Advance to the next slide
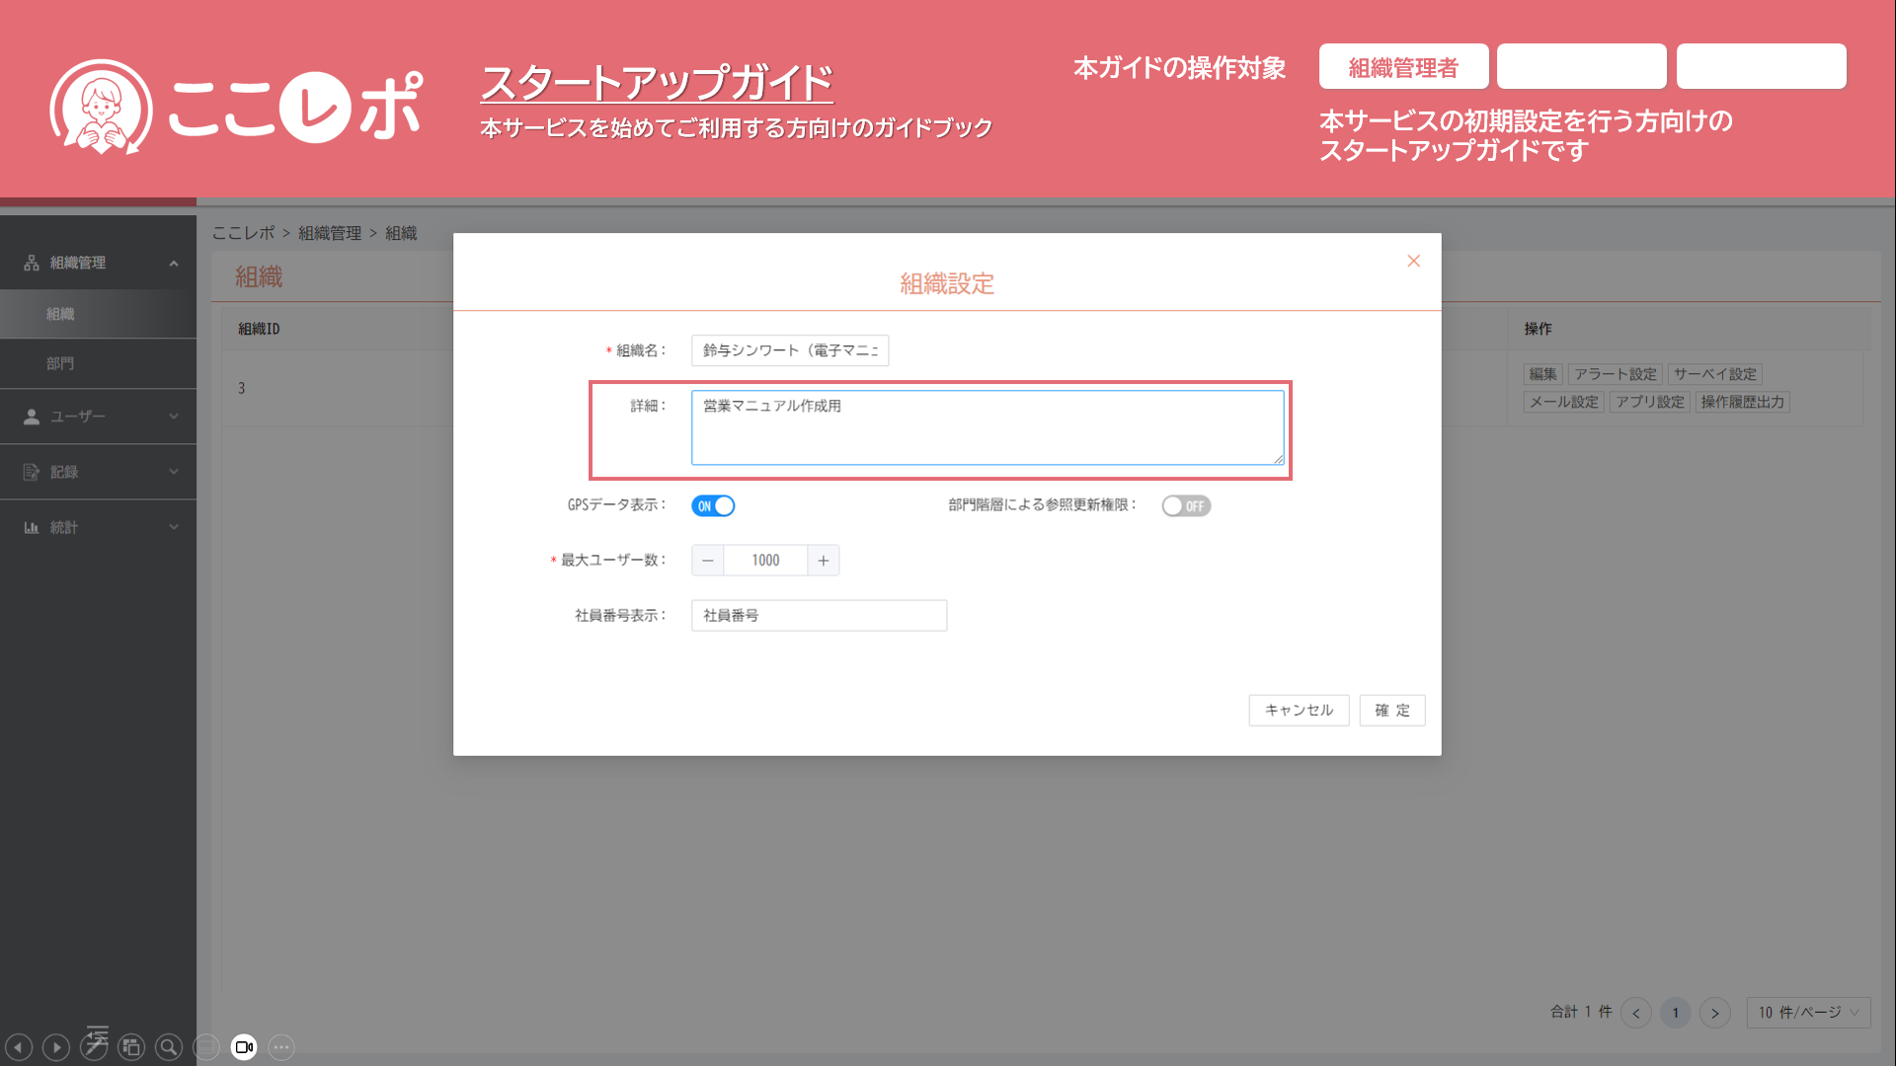Viewport: 1896px width, 1066px height. tap(56, 1047)
